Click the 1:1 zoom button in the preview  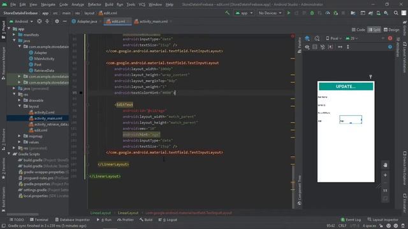(385, 191)
